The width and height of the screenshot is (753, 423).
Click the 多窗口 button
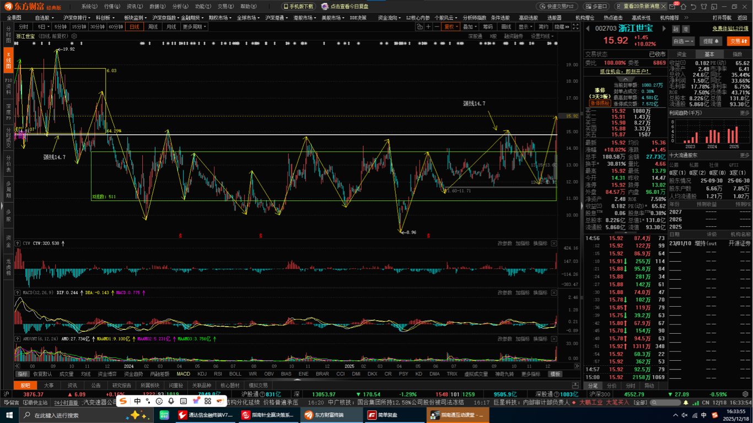point(596,6)
